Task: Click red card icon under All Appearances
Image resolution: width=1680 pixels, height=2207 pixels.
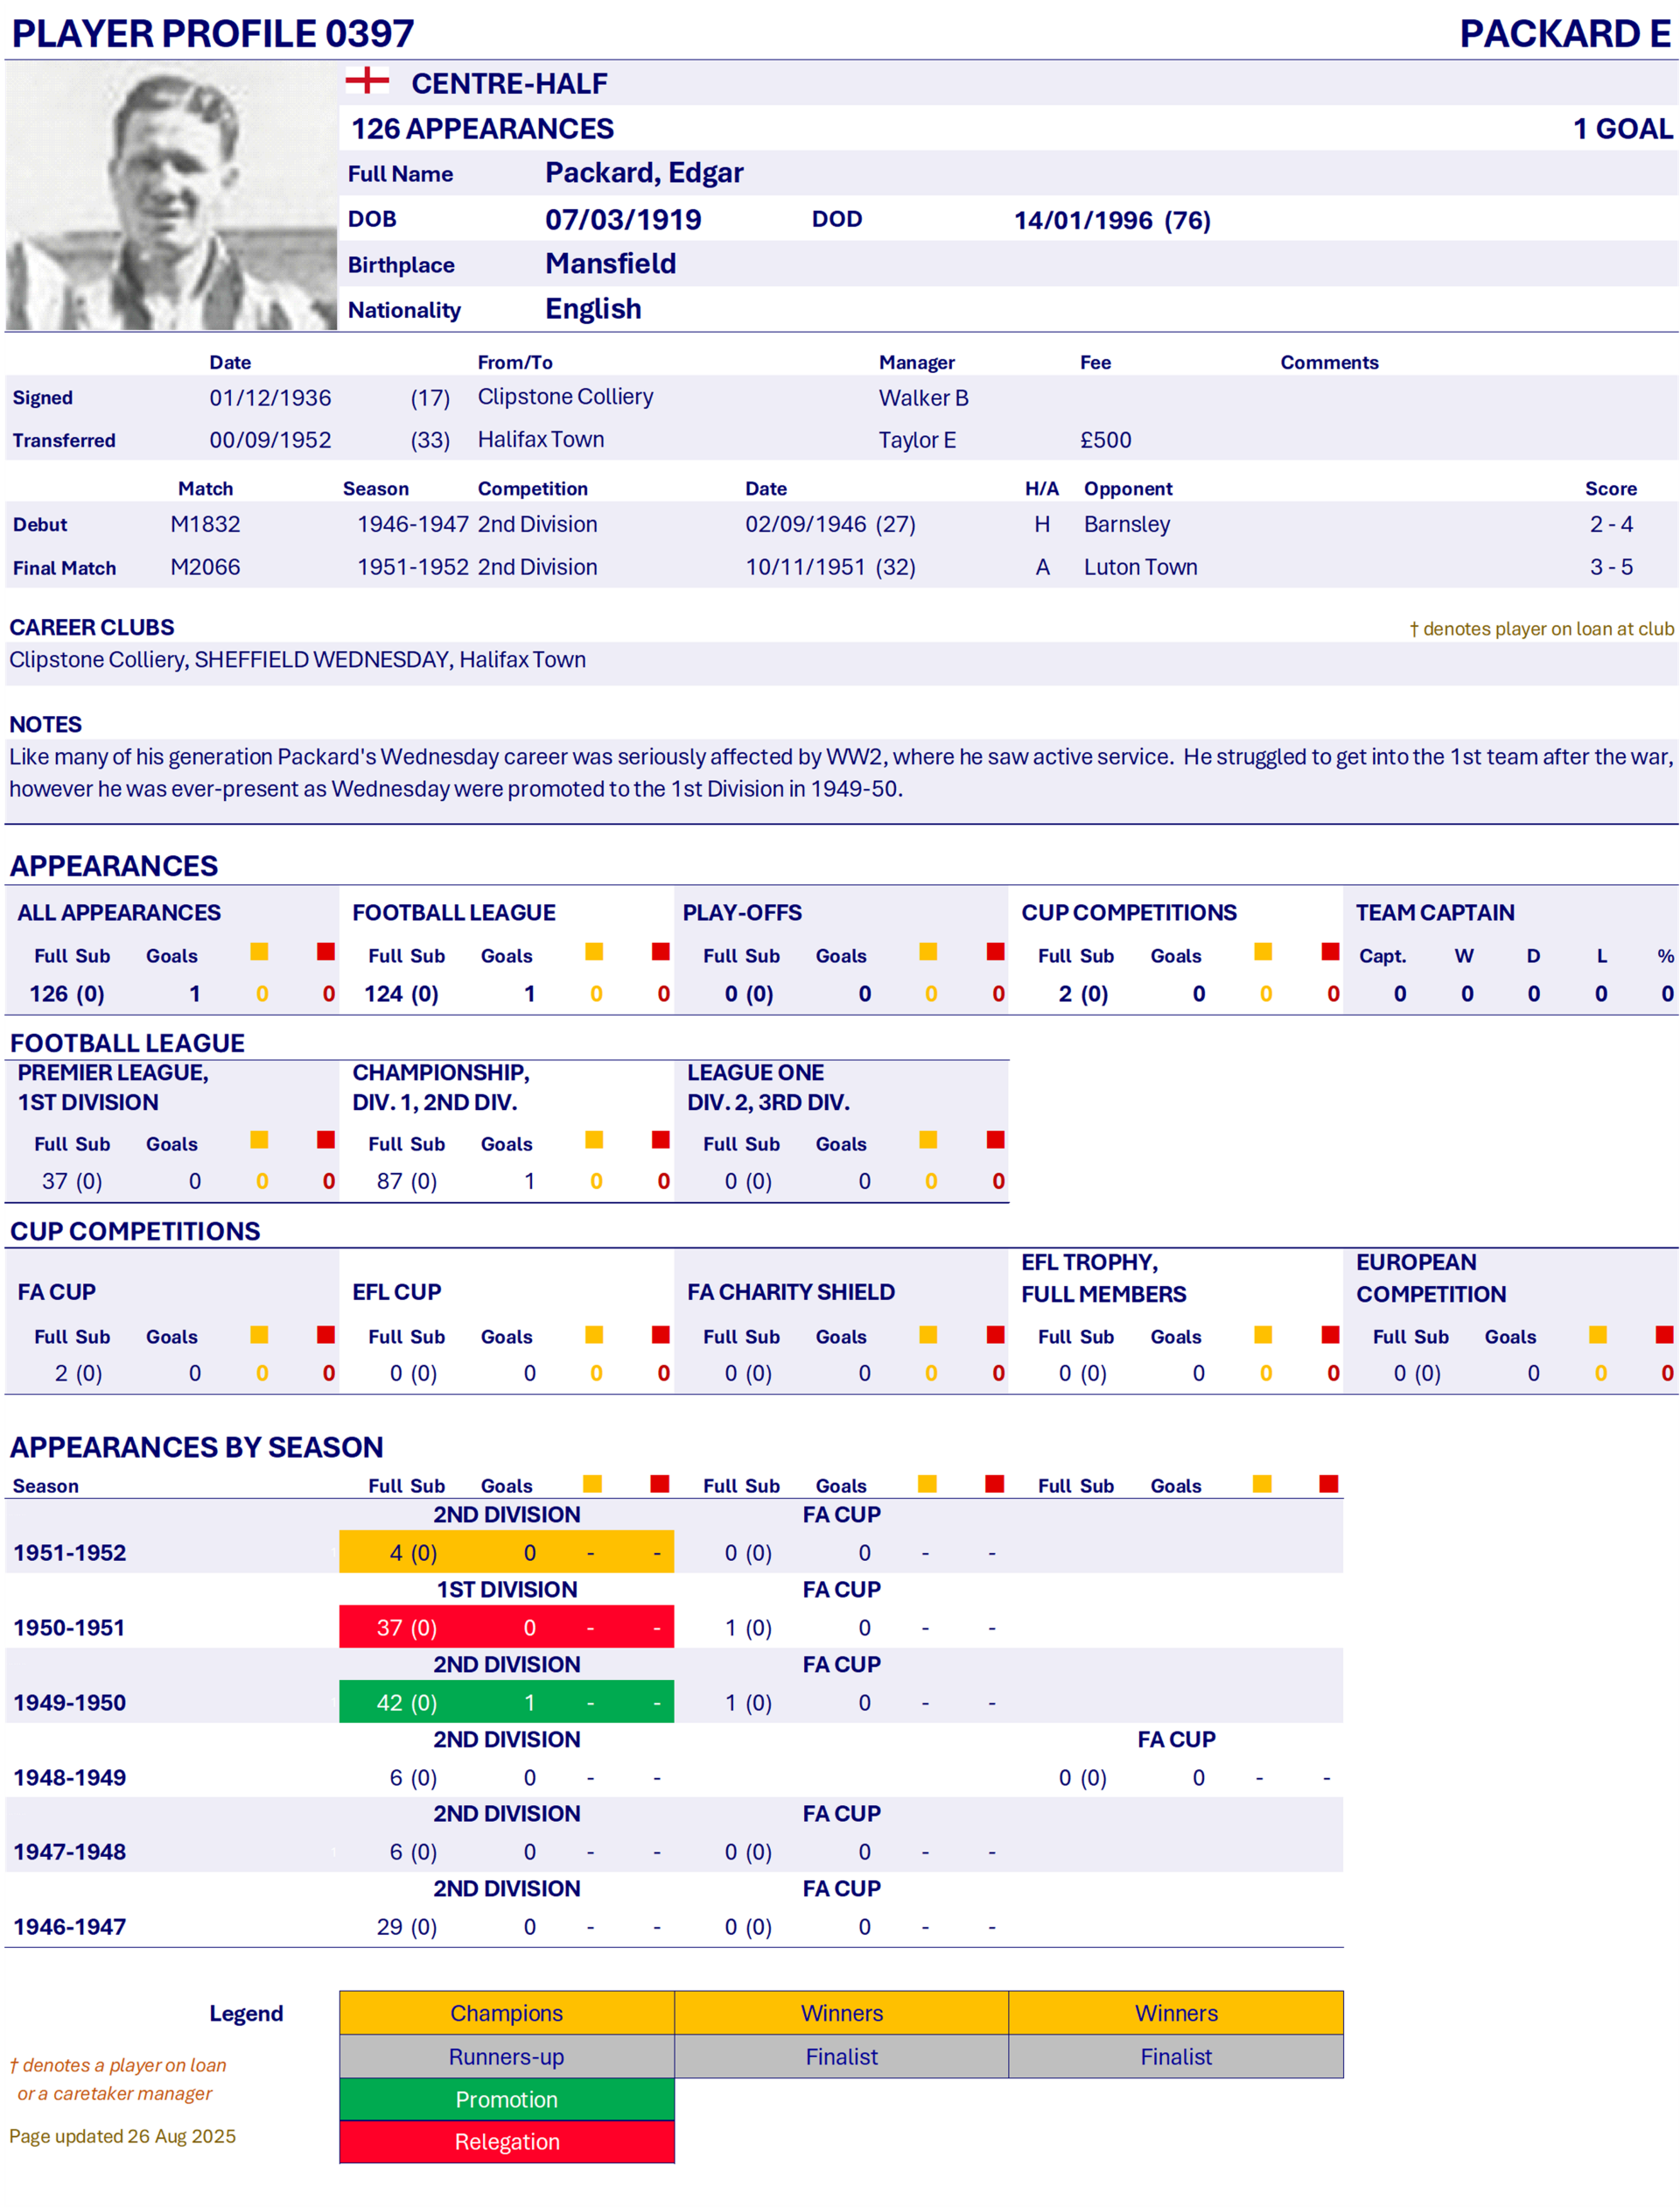Action: (x=326, y=952)
